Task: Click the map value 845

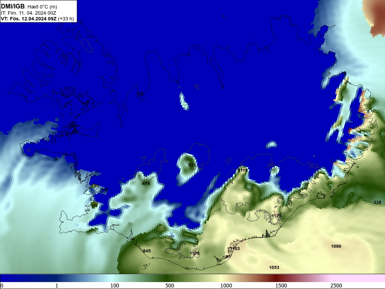Action: click(x=147, y=251)
